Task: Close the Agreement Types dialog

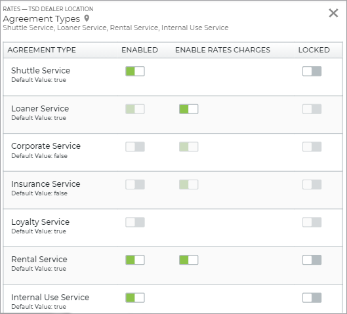Action: click(x=333, y=13)
